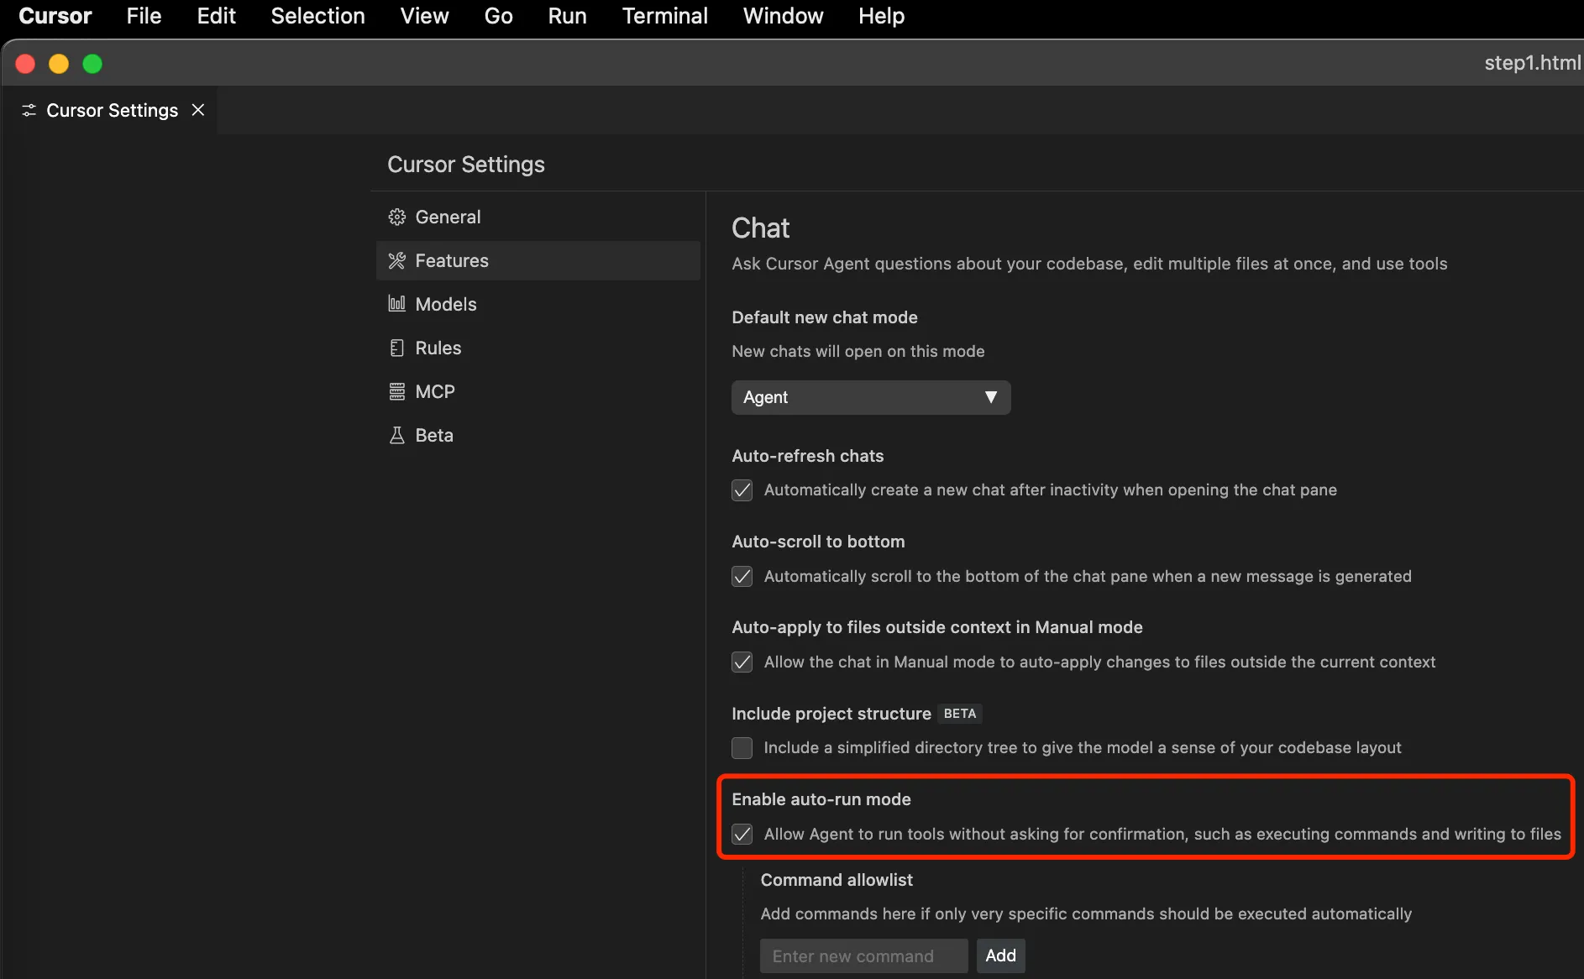The height and width of the screenshot is (979, 1584).
Task: Go to the Models section
Action: point(538,304)
